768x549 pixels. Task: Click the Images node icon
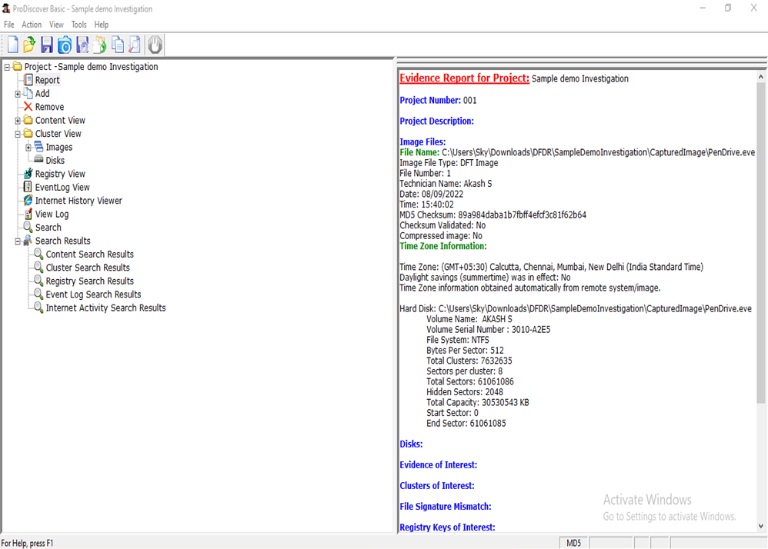pos(38,147)
